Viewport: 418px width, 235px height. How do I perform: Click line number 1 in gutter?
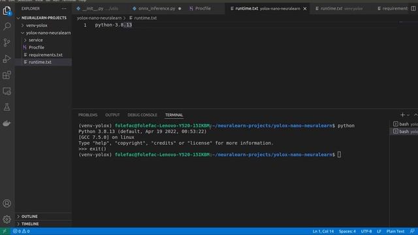coord(85,25)
